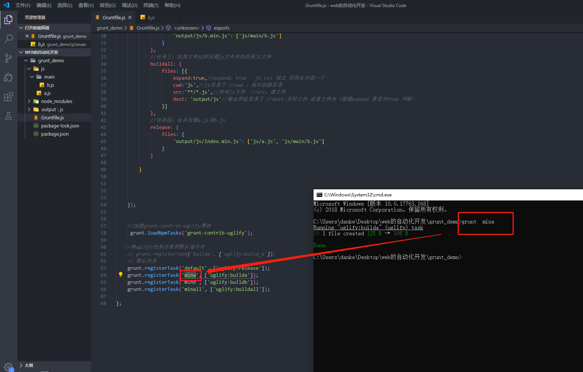The height and width of the screenshot is (372, 583).
Task: Open the Test flask view
Action: click(9, 116)
